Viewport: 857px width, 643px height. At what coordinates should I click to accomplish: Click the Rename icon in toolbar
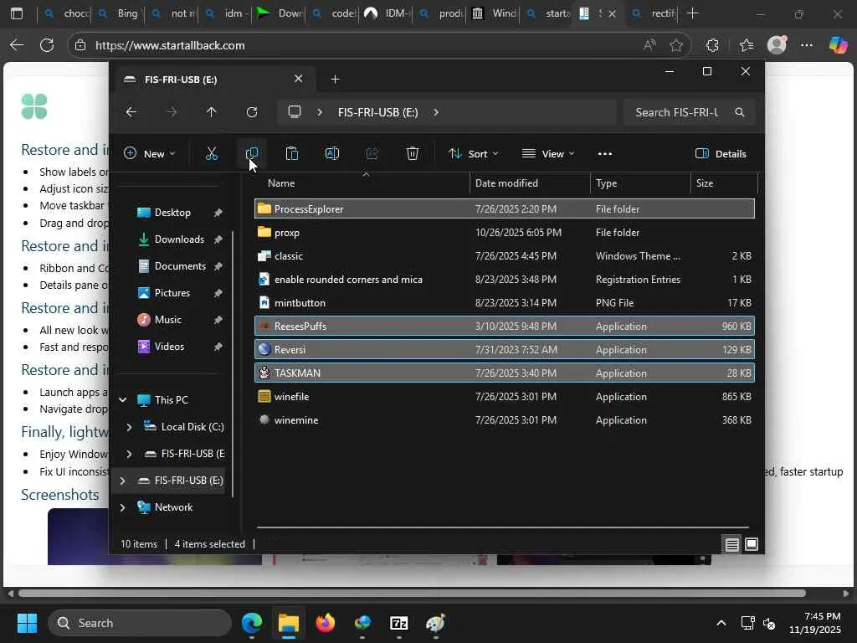click(331, 153)
